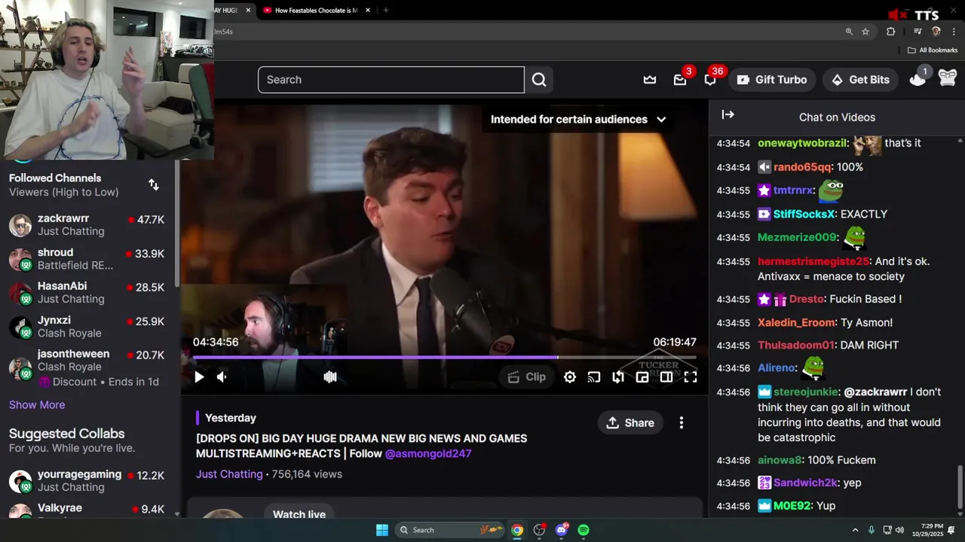The image size is (965, 542).
Task: Click the Watch live button
Action: (299, 514)
